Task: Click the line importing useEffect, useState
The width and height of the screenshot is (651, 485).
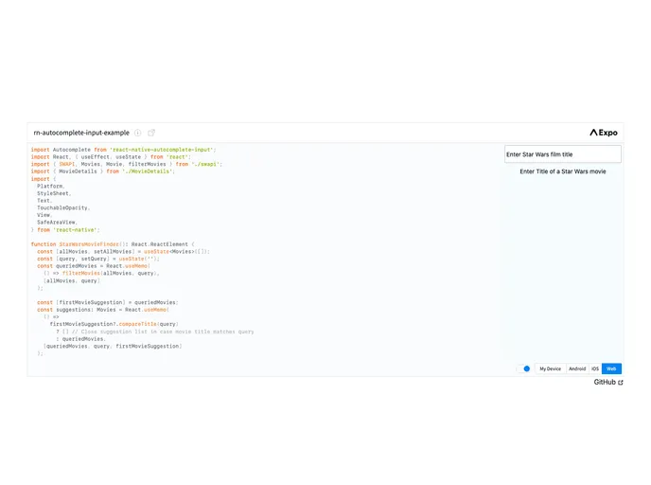Action: (111, 157)
